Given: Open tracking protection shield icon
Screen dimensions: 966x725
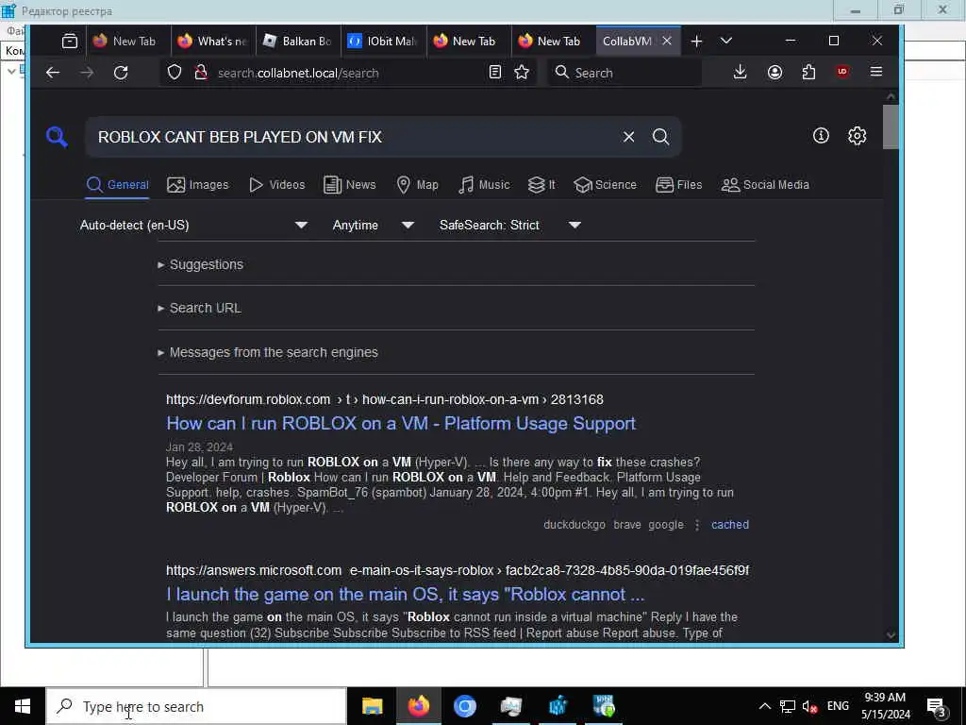Looking at the screenshot, I should (x=175, y=73).
